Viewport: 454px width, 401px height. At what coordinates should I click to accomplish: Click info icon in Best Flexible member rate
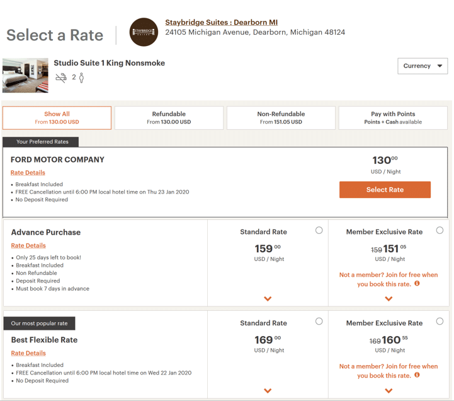pos(417,375)
